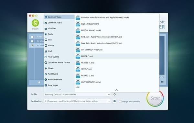
Task: Click up chevron under format list
Action: [116, 90]
